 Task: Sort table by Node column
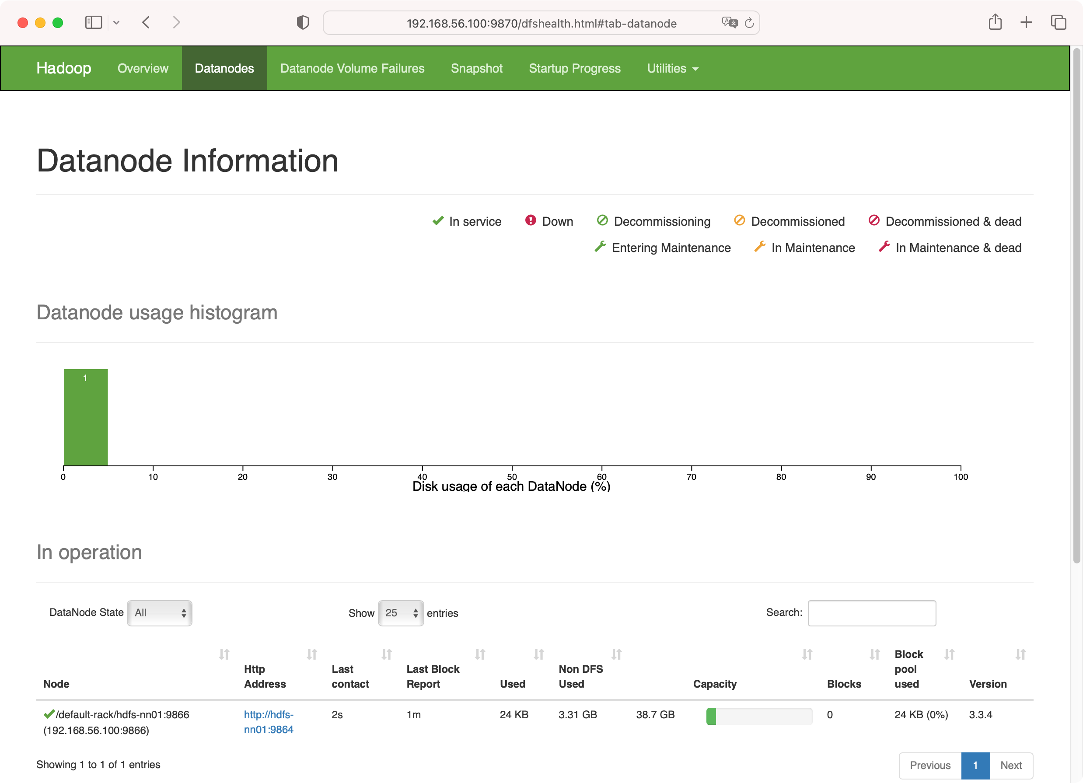pos(56,684)
